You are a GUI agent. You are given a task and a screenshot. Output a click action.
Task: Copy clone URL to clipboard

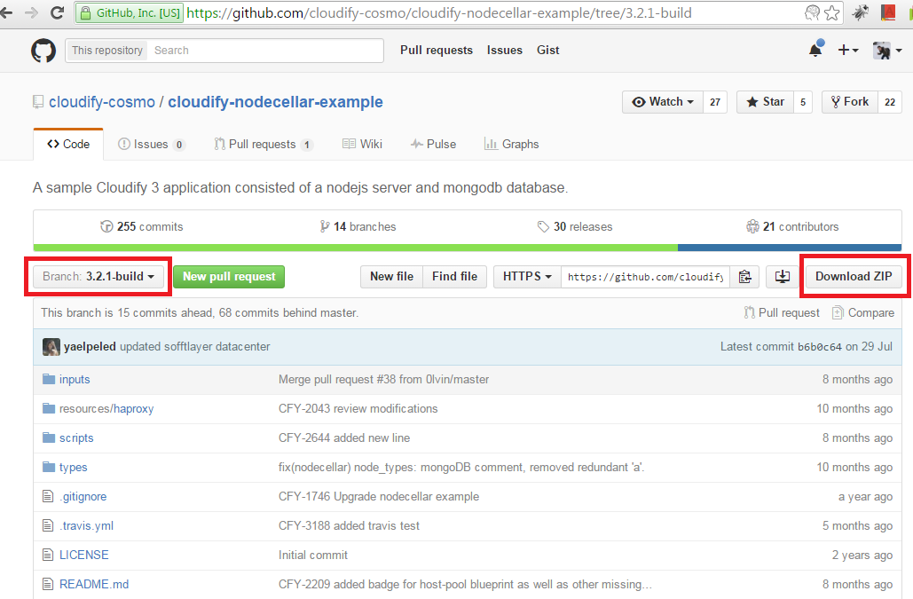click(x=744, y=277)
